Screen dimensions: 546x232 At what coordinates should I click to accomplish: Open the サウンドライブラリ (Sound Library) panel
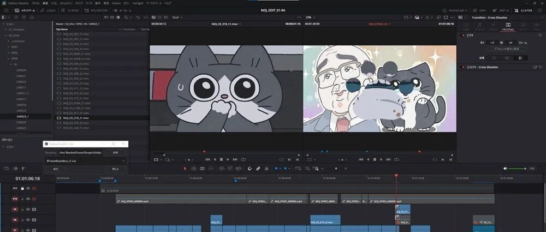pyautogui.click(x=96, y=10)
